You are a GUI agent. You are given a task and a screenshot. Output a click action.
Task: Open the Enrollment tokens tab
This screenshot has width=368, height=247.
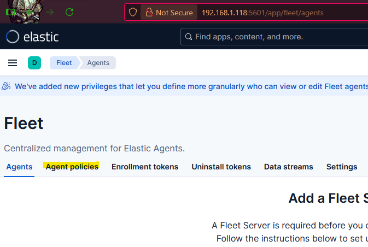click(145, 167)
